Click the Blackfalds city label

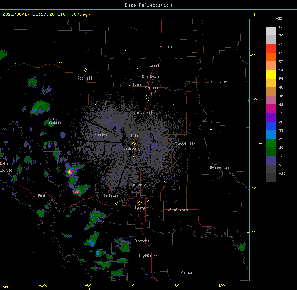(x=152, y=77)
